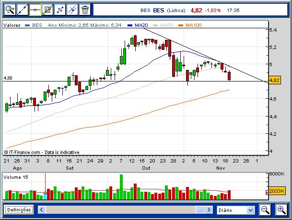Viewport: 292px width, 220px height.
Task: Click the 'IT-Finance.com - Data is indicative' text
Action: (x=44, y=152)
